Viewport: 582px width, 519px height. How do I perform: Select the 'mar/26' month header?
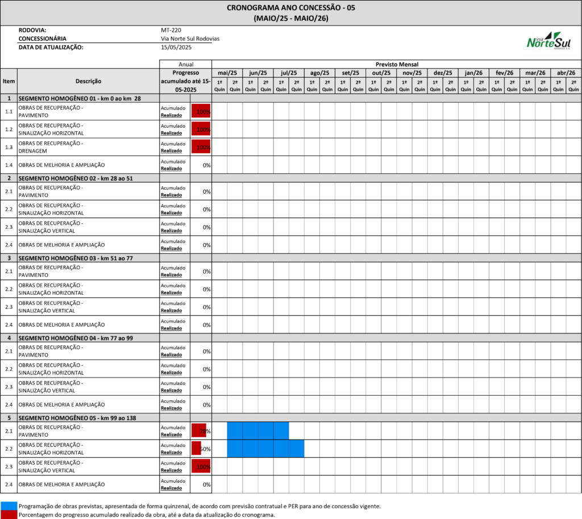tap(535, 73)
